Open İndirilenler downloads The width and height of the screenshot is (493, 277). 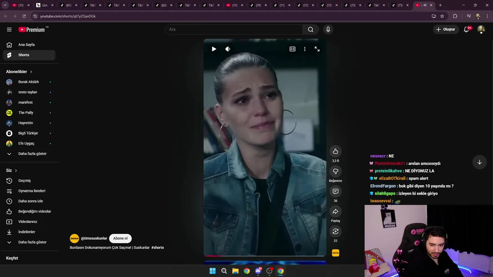point(29,232)
